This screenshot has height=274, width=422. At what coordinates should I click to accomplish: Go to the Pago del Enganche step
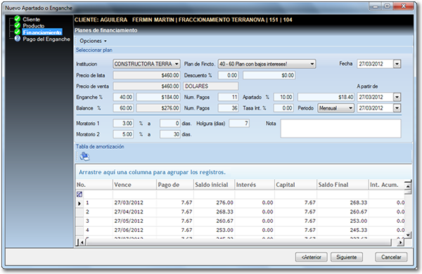pos(46,39)
